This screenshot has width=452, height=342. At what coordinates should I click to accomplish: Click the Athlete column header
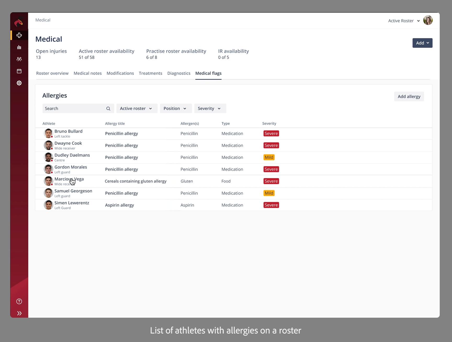49,123
